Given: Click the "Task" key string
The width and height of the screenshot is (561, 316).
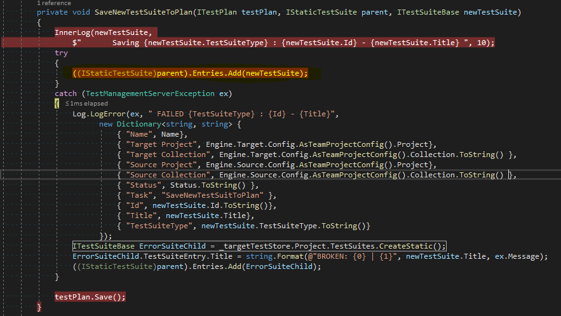Looking at the screenshot, I should 139,195.
